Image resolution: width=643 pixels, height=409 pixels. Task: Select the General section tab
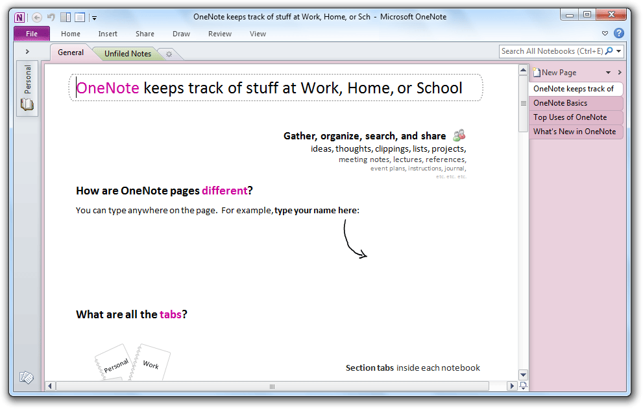tap(71, 53)
